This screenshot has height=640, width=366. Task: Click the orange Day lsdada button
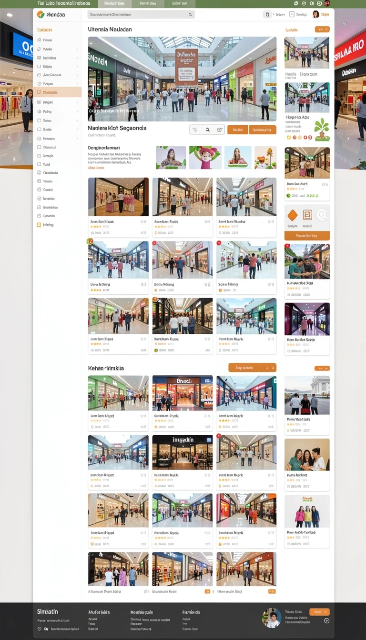[252, 368]
